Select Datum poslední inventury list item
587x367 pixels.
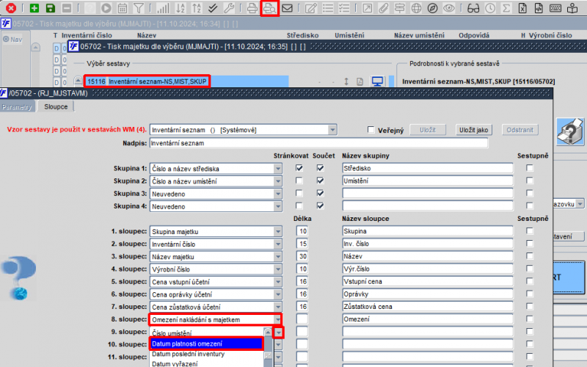pos(189,354)
